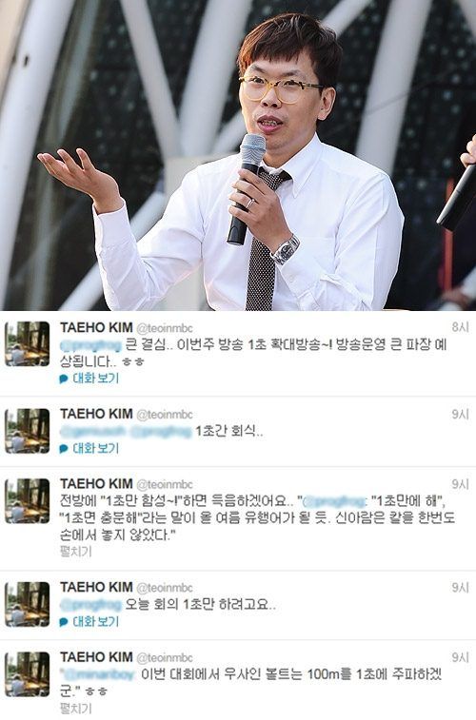Open @teoinmbc handle on '1초간 회식' tweet
This screenshot has height=720, width=476.
[x=165, y=415]
